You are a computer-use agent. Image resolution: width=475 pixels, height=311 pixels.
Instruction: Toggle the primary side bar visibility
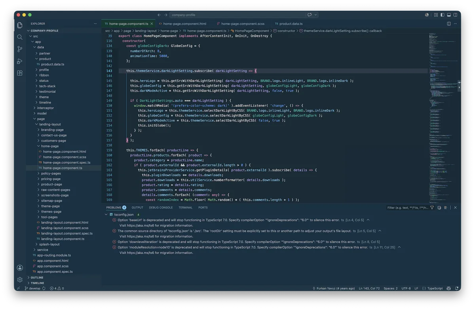point(442,15)
